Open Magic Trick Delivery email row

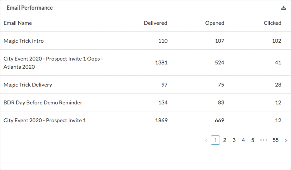click(145, 85)
